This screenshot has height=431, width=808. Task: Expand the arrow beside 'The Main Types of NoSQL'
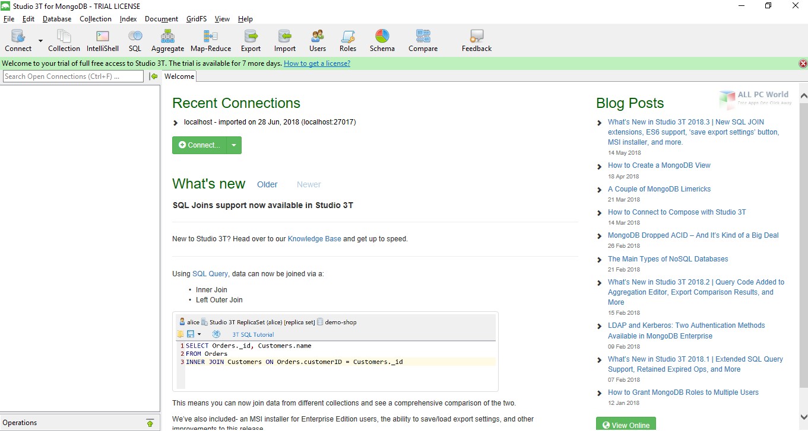600,260
